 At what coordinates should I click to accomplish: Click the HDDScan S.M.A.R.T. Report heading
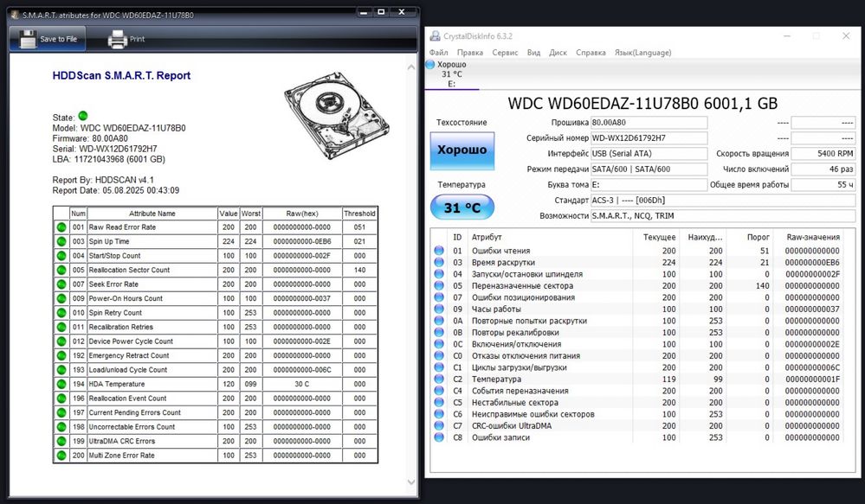click(121, 75)
